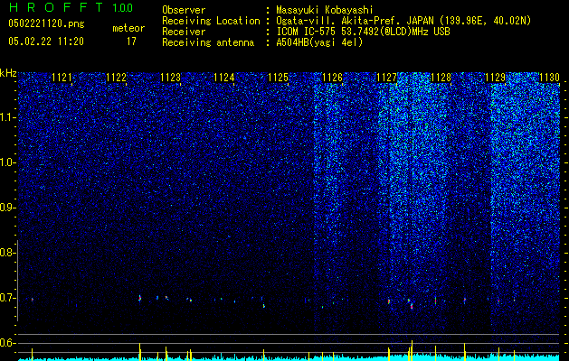The height and width of the screenshot is (361, 569).
Task: Select the observer name Masayuki Kobayashi
Action: click(325, 10)
